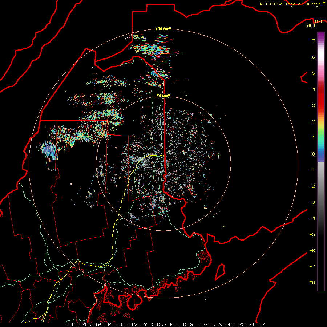Screen dimensions: 327x327
Task: Click the 4 value on the color scale
Action: coord(314,89)
